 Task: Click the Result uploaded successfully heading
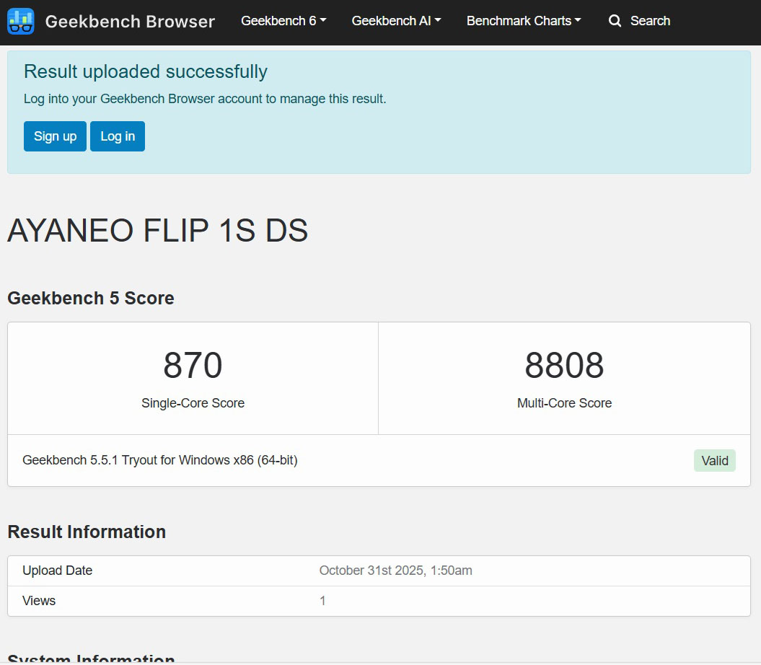click(x=146, y=71)
